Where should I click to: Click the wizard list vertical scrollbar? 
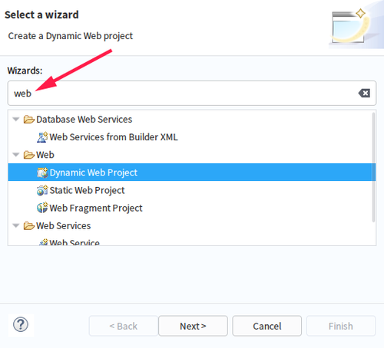click(x=373, y=167)
